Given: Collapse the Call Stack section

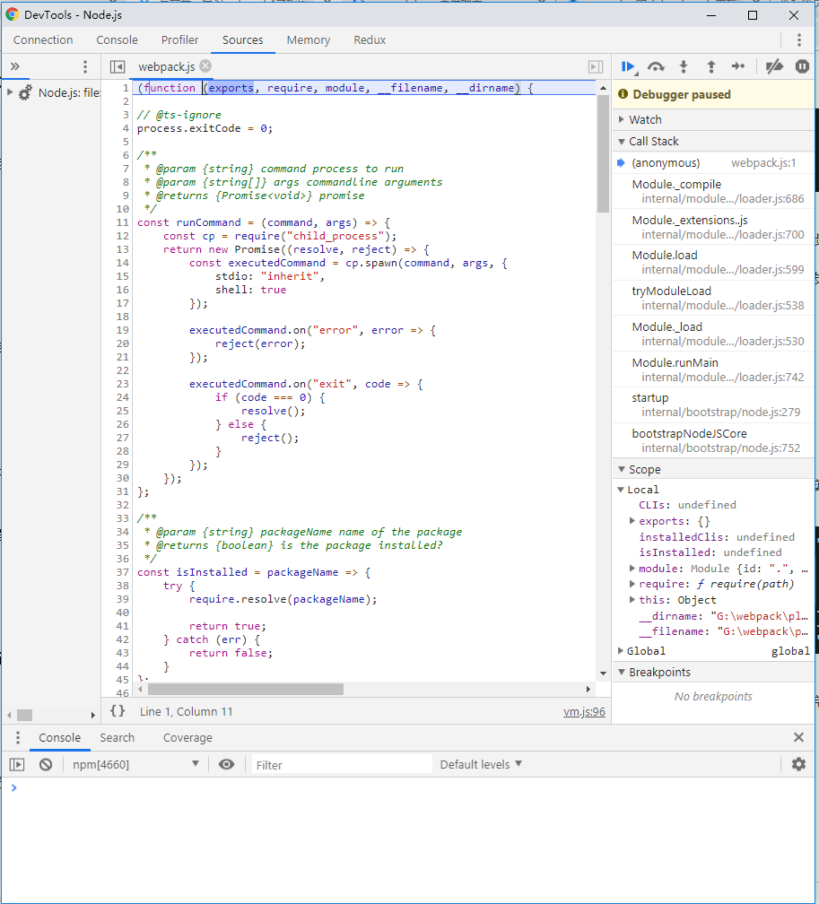Looking at the screenshot, I should pos(654,141).
